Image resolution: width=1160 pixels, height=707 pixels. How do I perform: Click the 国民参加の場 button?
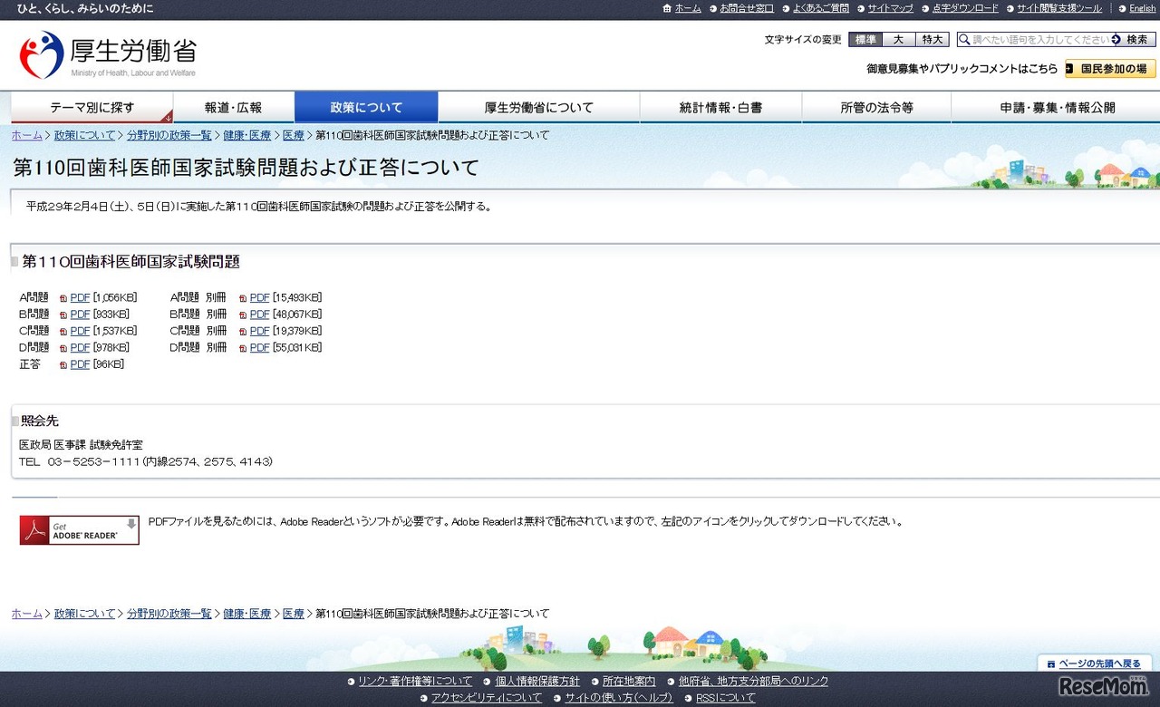(1109, 68)
